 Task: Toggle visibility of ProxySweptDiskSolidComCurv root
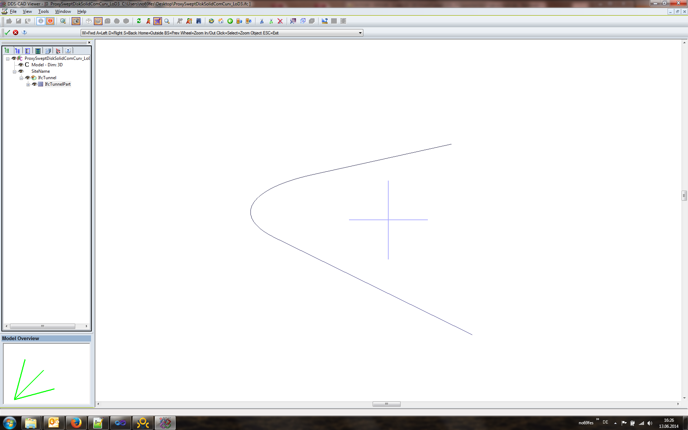point(14,58)
